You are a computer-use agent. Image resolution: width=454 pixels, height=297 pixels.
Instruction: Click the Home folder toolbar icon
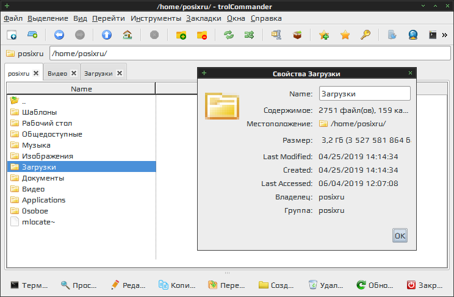(x=127, y=35)
